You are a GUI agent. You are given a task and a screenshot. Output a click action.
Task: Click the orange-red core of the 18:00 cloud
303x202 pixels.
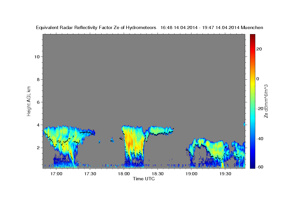click(x=129, y=144)
